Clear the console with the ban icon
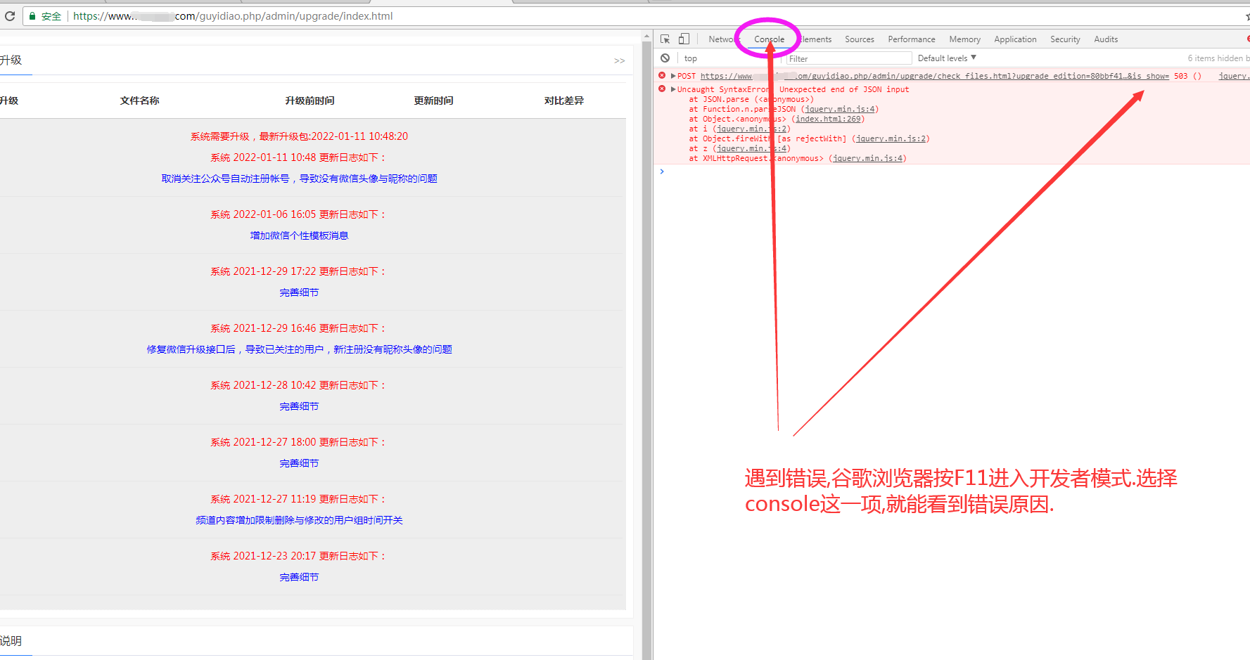This screenshot has height=660, width=1250. [665, 58]
